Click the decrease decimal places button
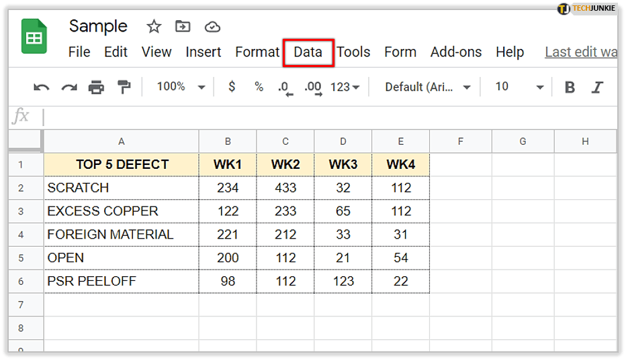This screenshot has height=360, width=626. click(285, 87)
